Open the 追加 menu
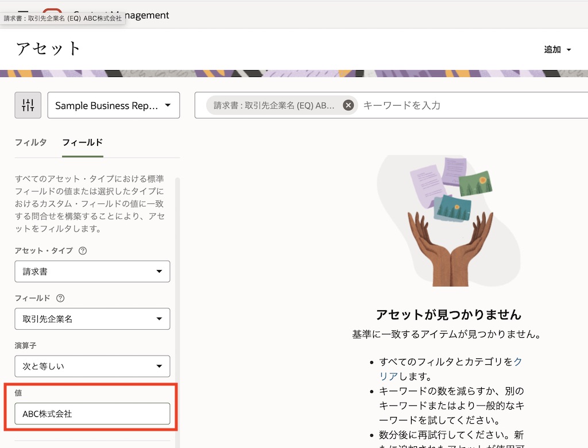 (557, 49)
